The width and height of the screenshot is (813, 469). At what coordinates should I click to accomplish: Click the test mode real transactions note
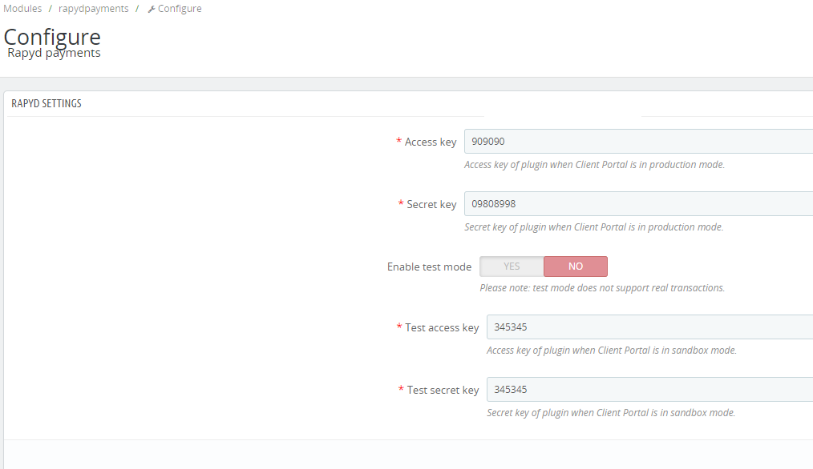coord(601,288)
